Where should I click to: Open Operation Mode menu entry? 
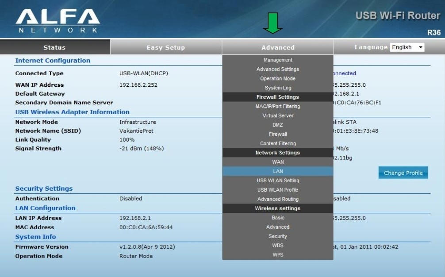pos(278,78)
